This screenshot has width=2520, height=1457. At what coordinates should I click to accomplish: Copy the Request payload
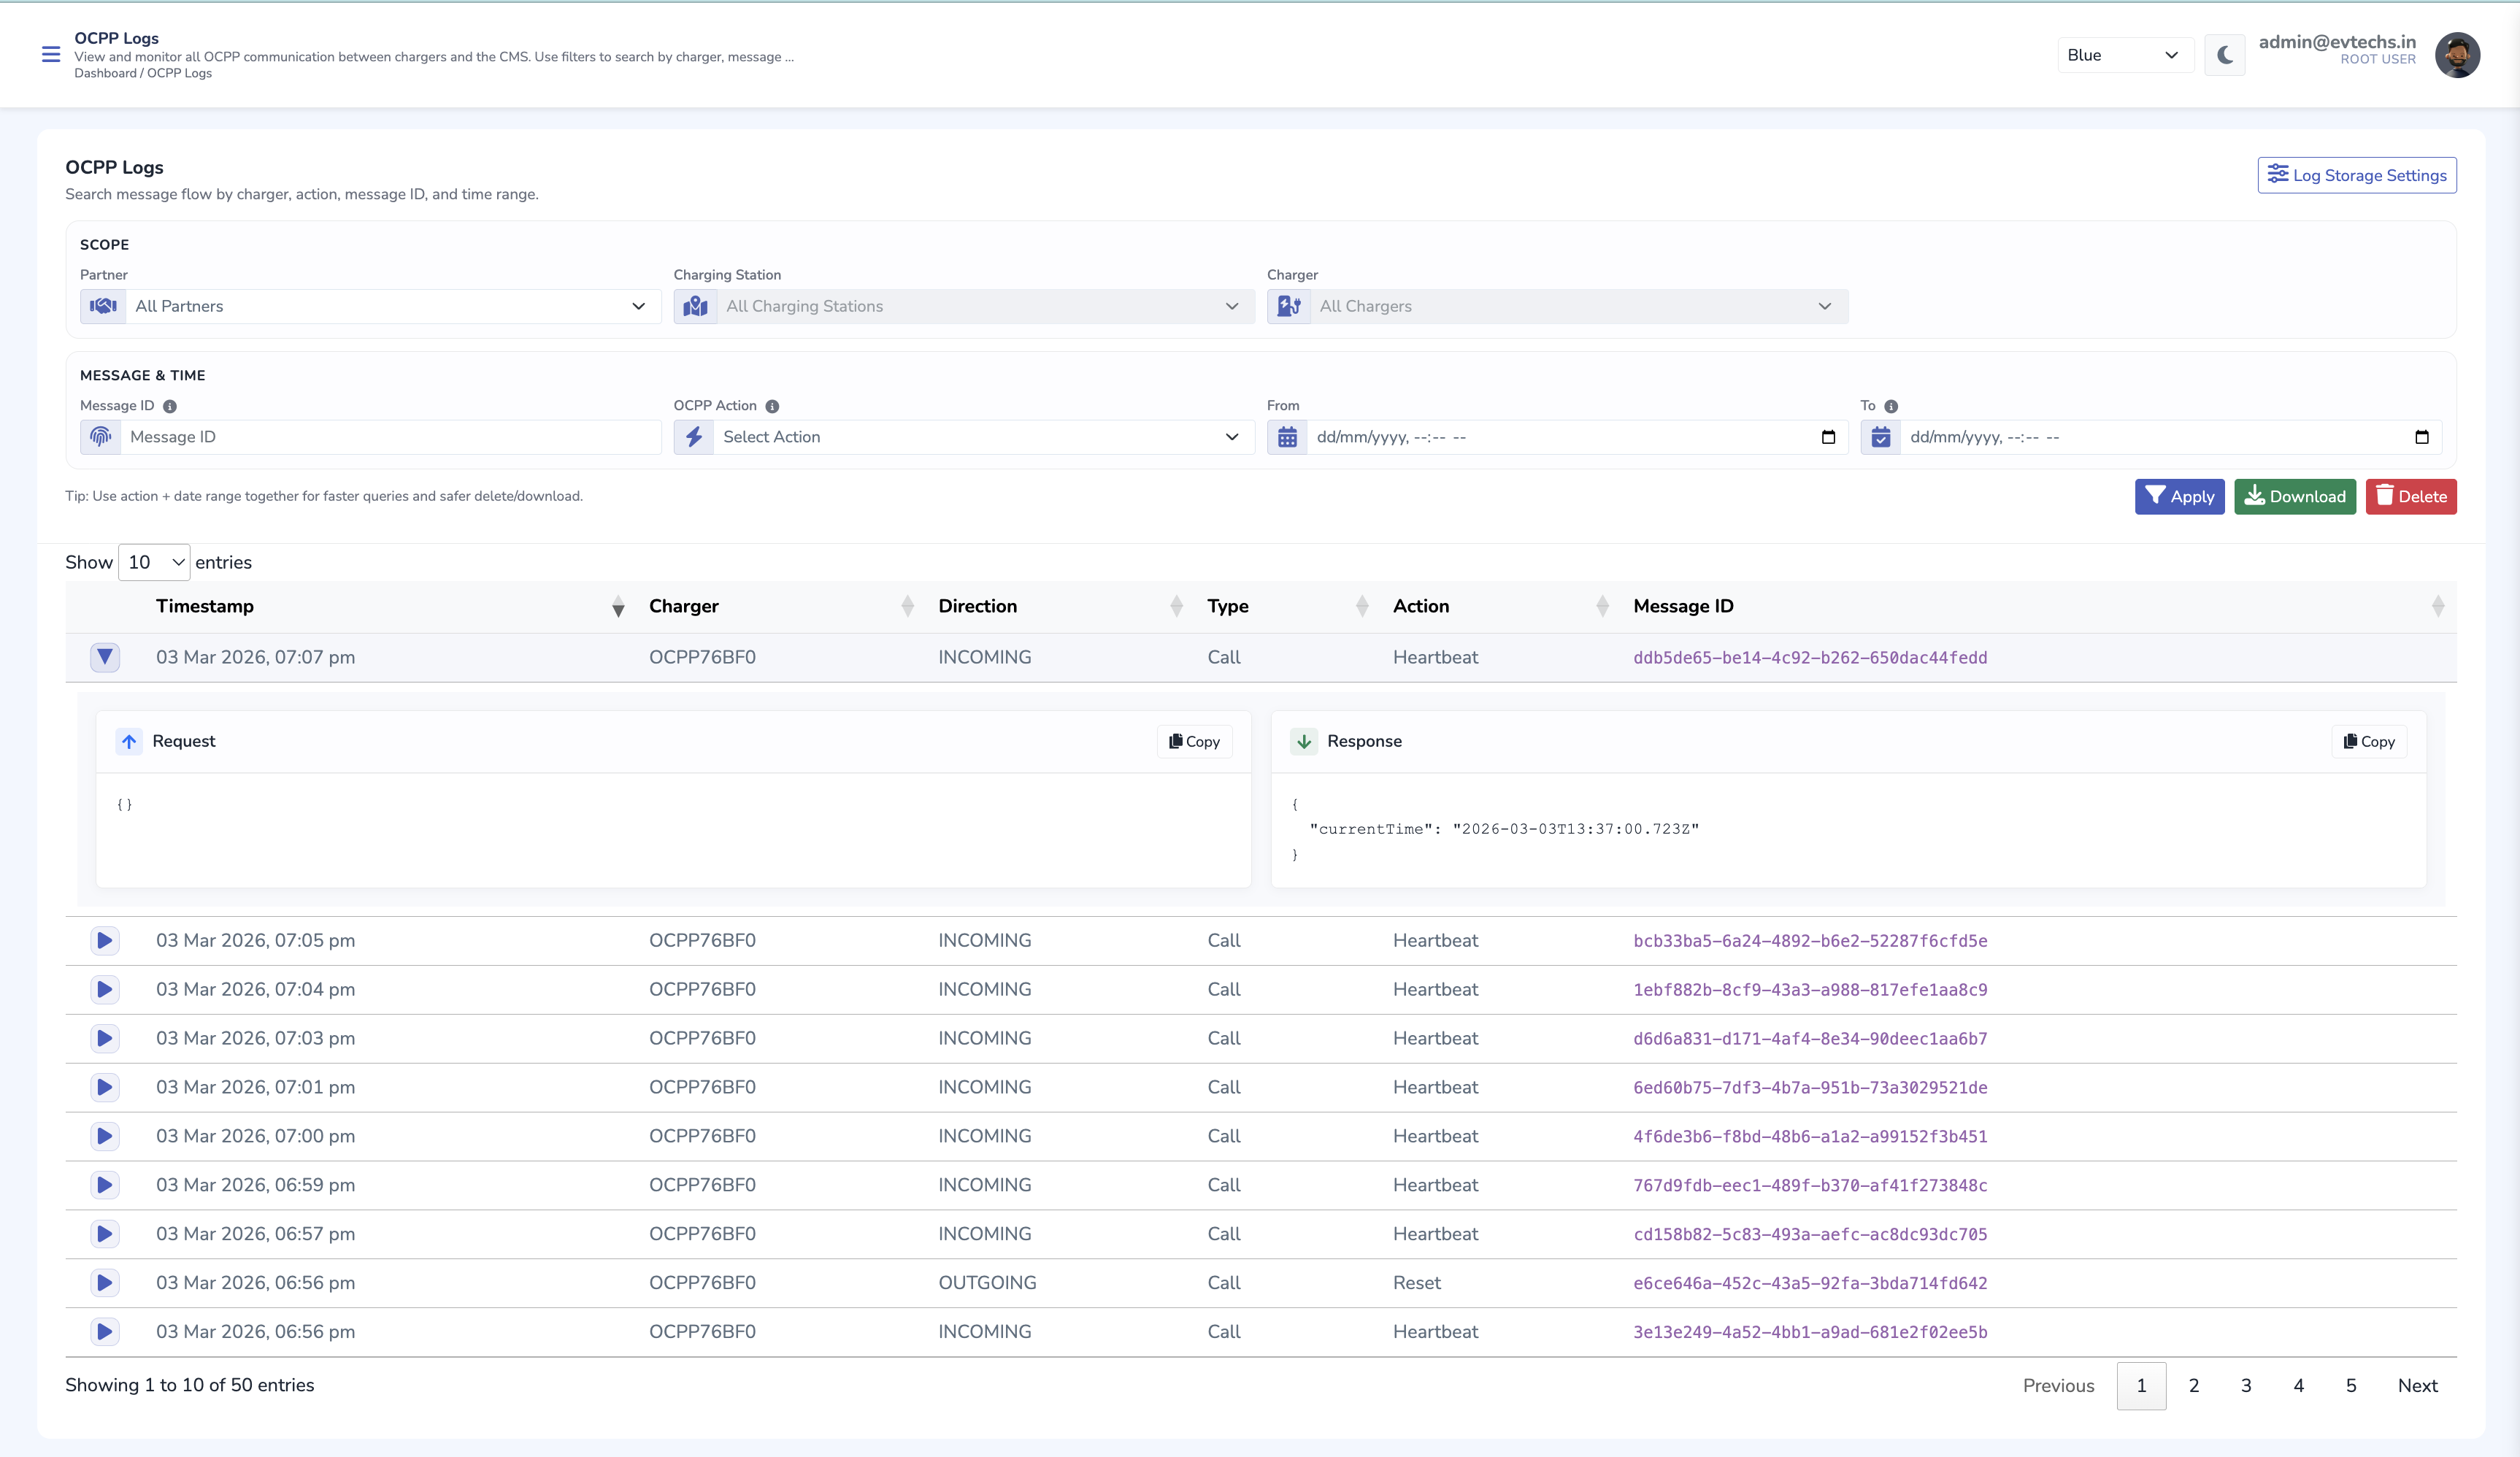(x=1194, y=741)
